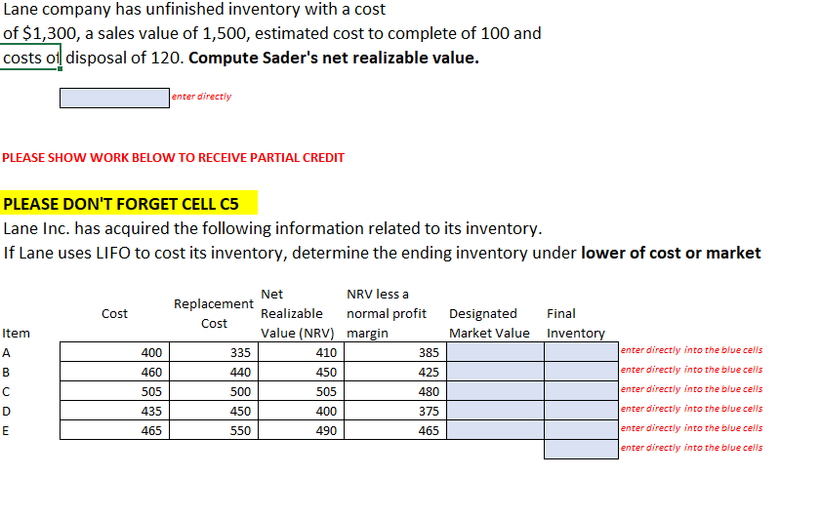The width and height of the screenshot is (821, 517).
Task: Click the Item column header
Action: click(x=17, y=333)
